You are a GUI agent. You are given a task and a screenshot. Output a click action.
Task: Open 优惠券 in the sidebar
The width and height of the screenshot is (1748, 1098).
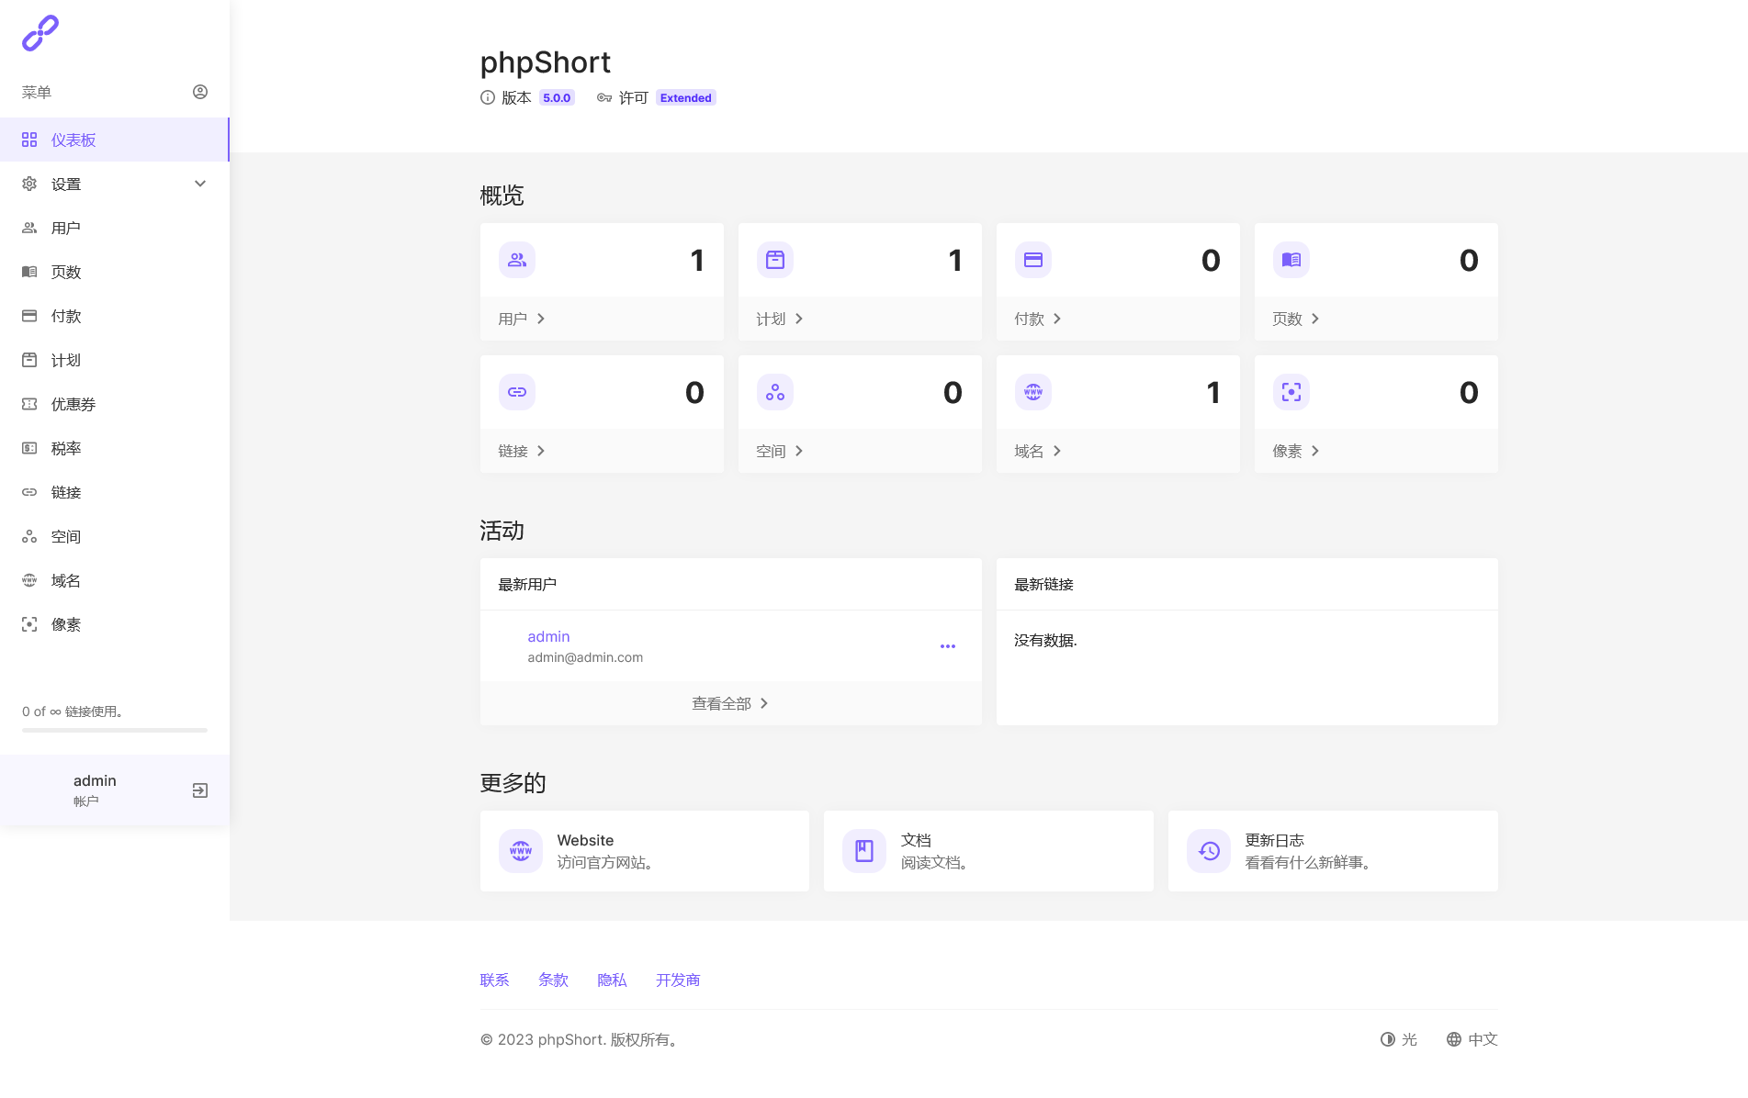coord(114,404)
